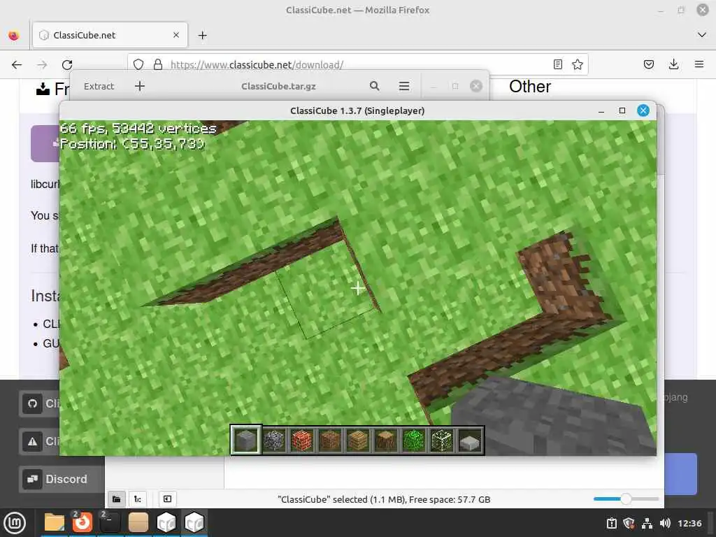Maximize the ClassiCube game window
Image resolution: width=716 pixels, height=537 pixels.
point(622,110)
